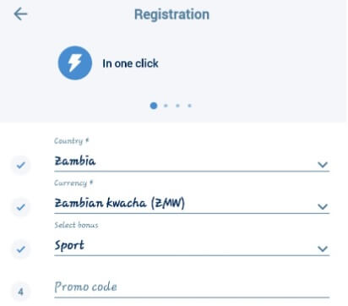Expand the Select bonus dropdown chevron
The height and width of the screenshot is (306, 348).
323,249
